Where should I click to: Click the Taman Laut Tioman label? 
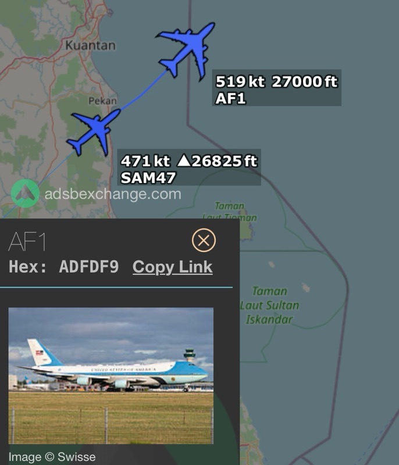click(229, 211)
